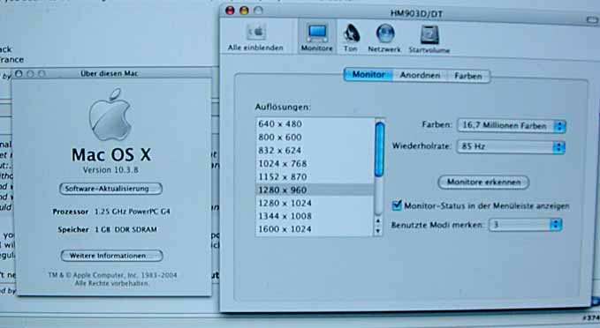Click the resolution list scroll down arrow
The image size is (600, 328).
378,230
